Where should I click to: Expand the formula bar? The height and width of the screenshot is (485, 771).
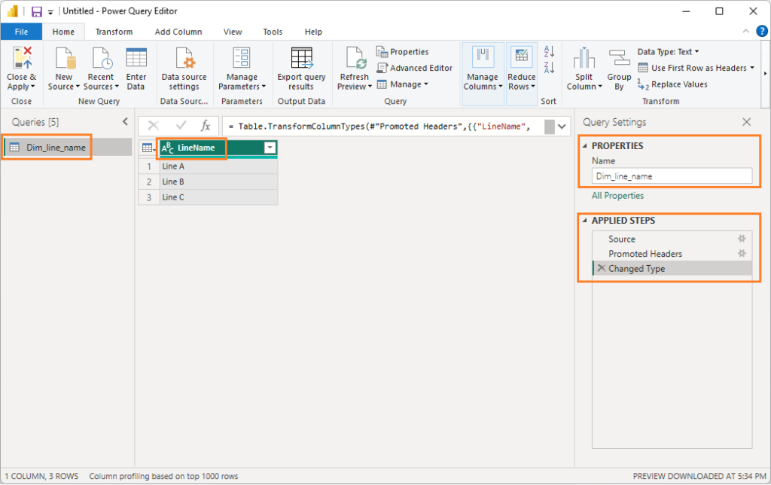click(562, 127)
